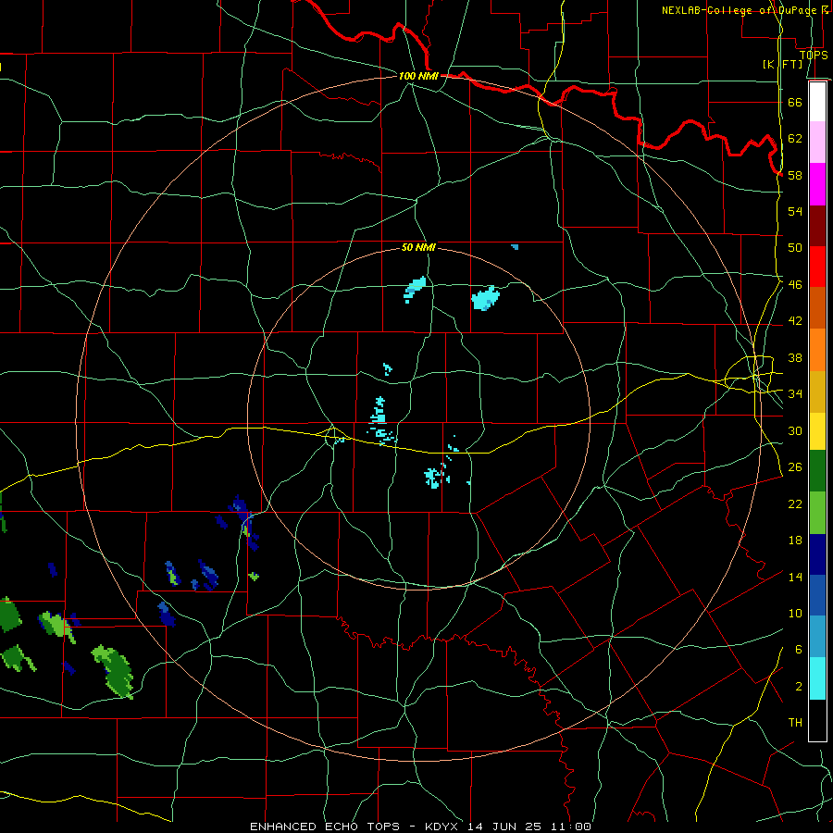
Task: Click the yellow 30 kft legend swatch
Action: 817,431
